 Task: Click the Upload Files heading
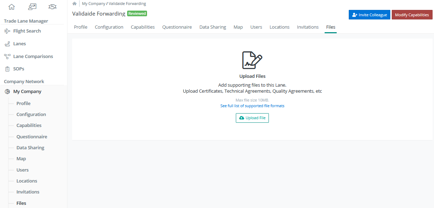click(252, 76)
